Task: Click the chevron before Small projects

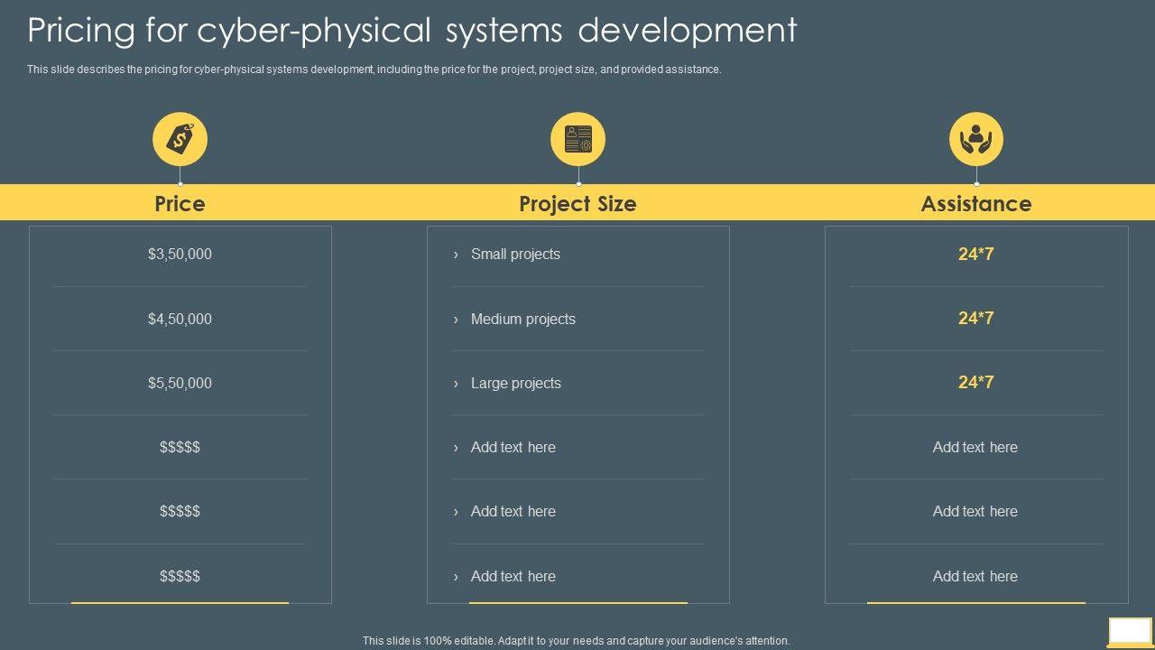Action: 456,255
